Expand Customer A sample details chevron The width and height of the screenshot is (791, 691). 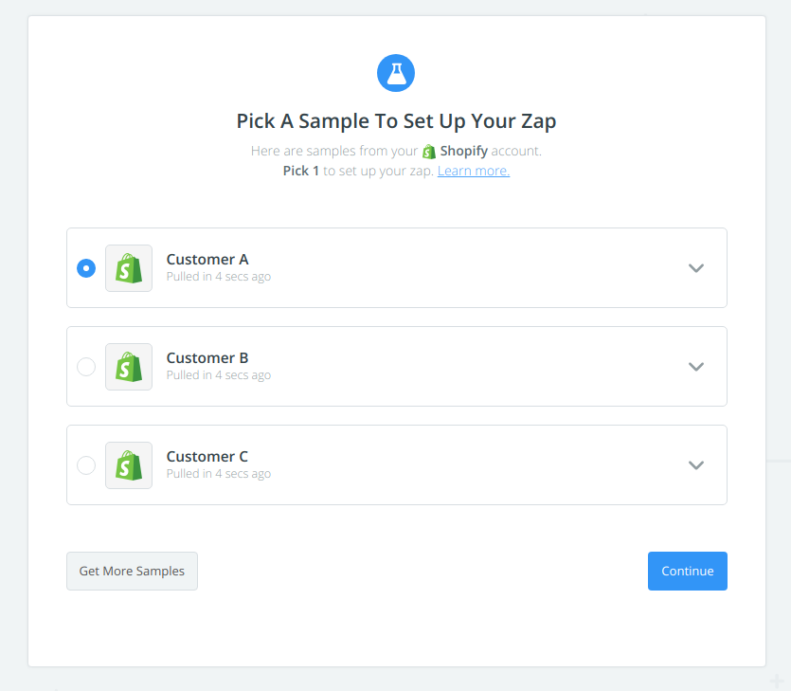pos(696,268)
